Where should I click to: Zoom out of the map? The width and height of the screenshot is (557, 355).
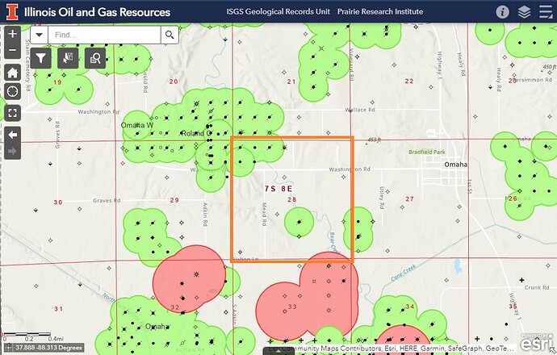(12, 50)
